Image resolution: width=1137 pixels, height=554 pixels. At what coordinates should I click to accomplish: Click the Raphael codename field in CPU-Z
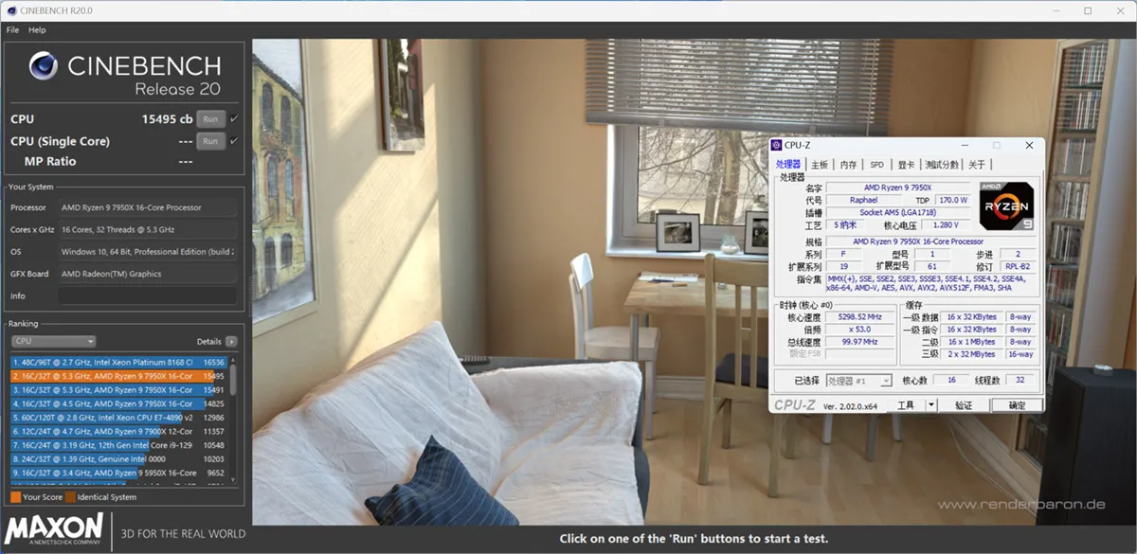pyautogui.click(x=863, y=200)
